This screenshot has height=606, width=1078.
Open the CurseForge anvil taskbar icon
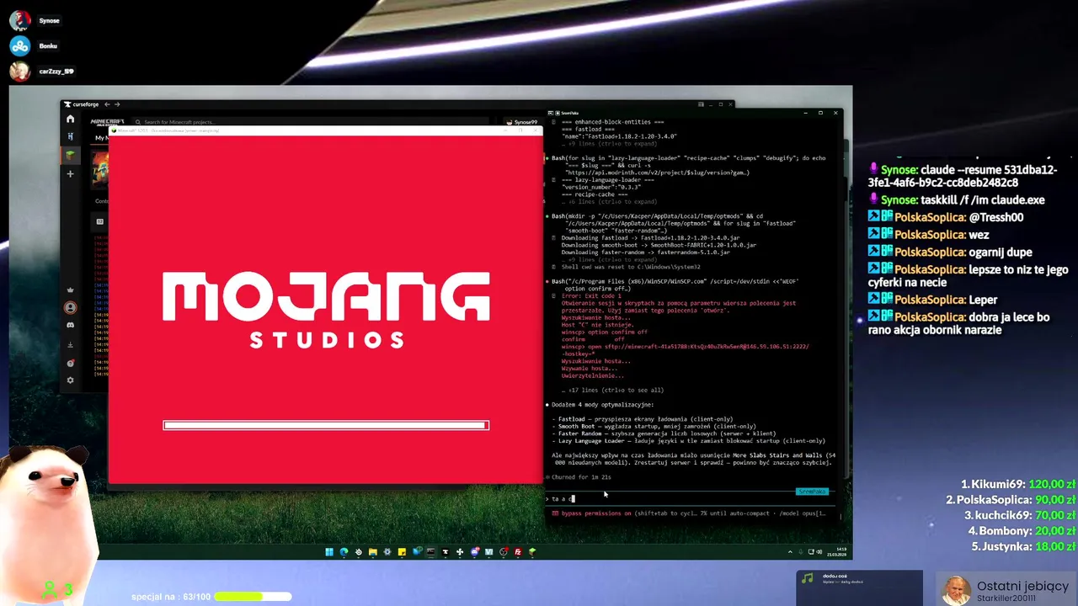point(445,552)
